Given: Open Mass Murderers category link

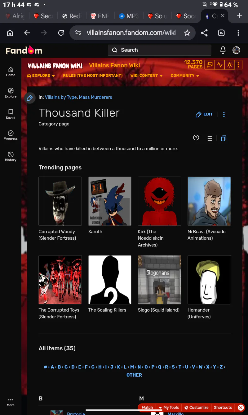Looking at the screenshot, I should click(x=95, y=97).
